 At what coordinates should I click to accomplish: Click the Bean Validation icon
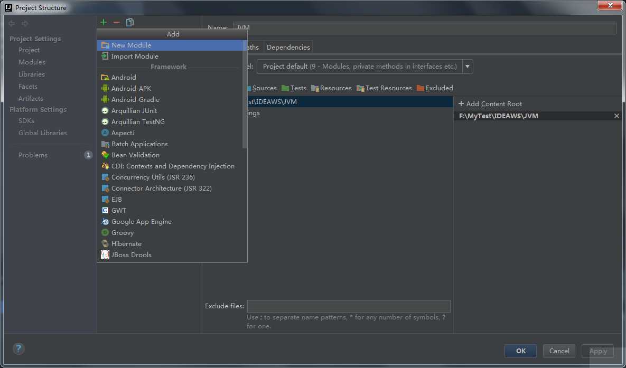(x=105, y=155)
